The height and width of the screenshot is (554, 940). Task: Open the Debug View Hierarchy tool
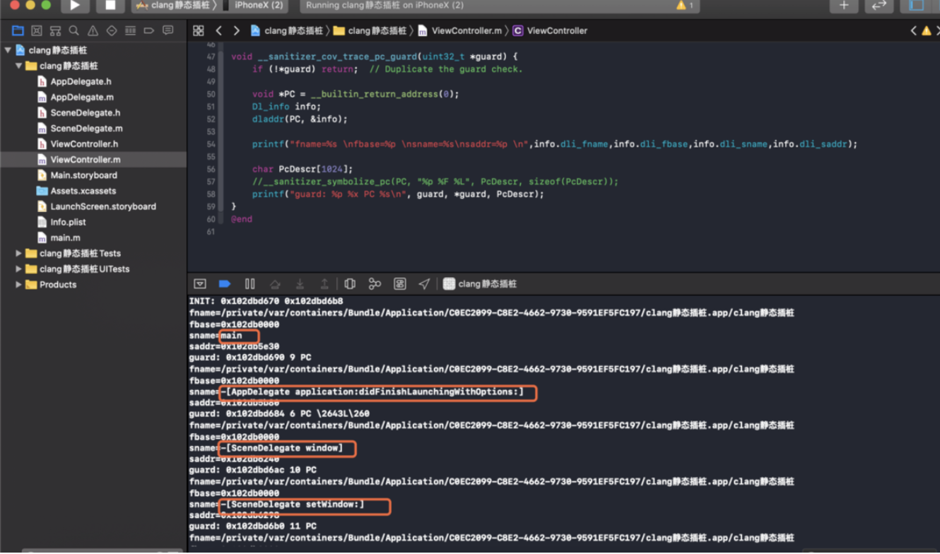350,284
